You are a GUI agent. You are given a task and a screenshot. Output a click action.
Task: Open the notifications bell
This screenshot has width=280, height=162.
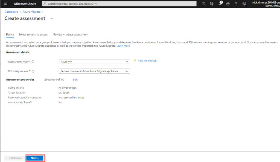[x=220, y=4]
